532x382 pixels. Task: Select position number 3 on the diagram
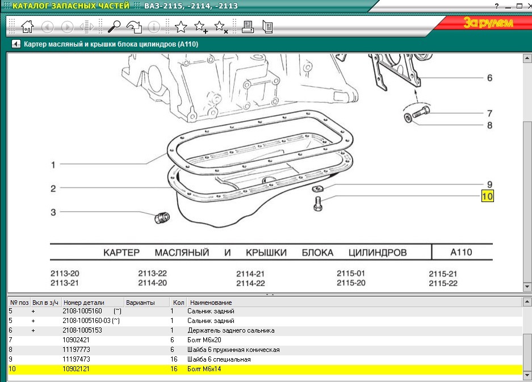[53, 212]
